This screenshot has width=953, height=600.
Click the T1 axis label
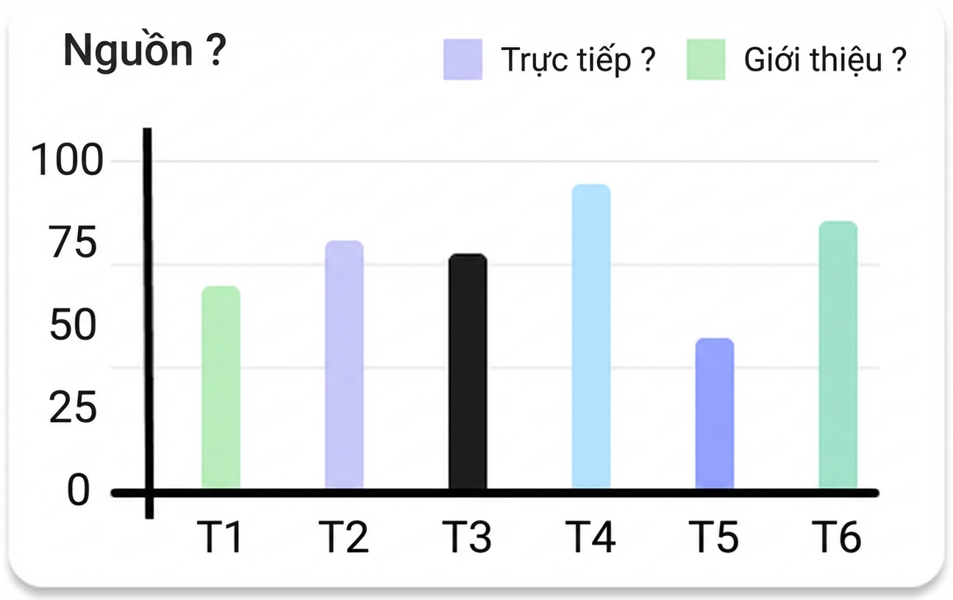point(220,537)
